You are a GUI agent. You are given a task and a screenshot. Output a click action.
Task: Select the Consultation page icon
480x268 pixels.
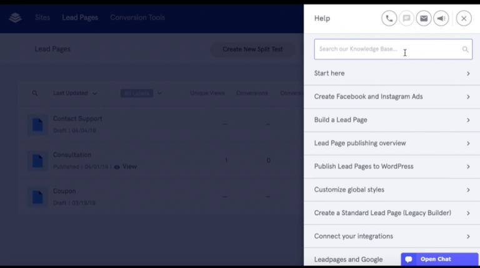[37, 161]
